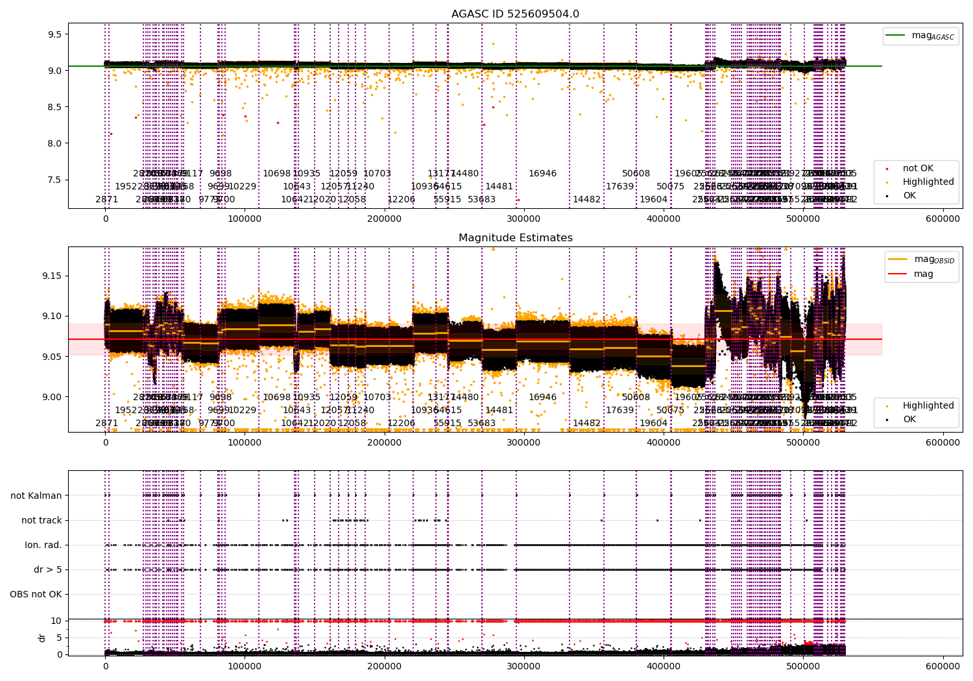The height and width of the screenshot is (681, 973).
Task: Click orange mag OBSID legend entry
Action: click(922, 259)
